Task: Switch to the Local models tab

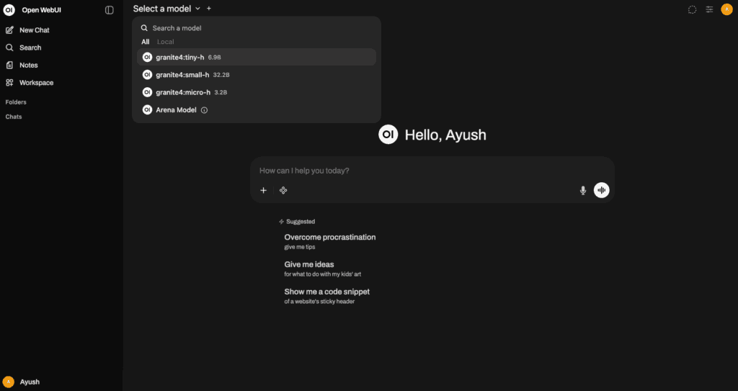Action: click(x=166, y=42)
